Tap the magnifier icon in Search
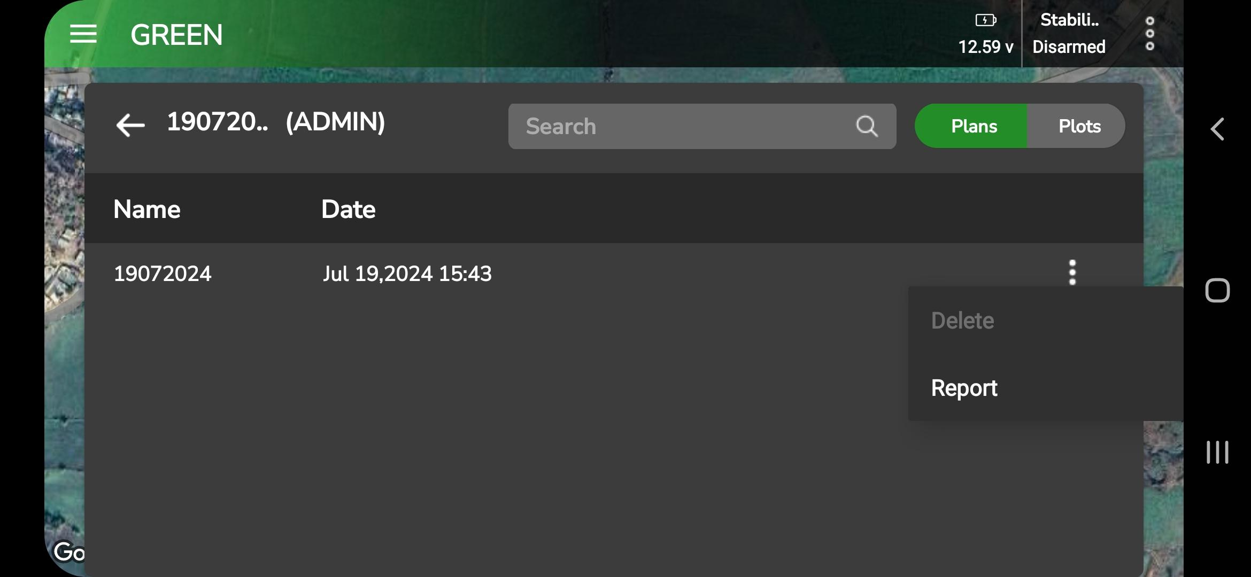 [x=867, y=126]
